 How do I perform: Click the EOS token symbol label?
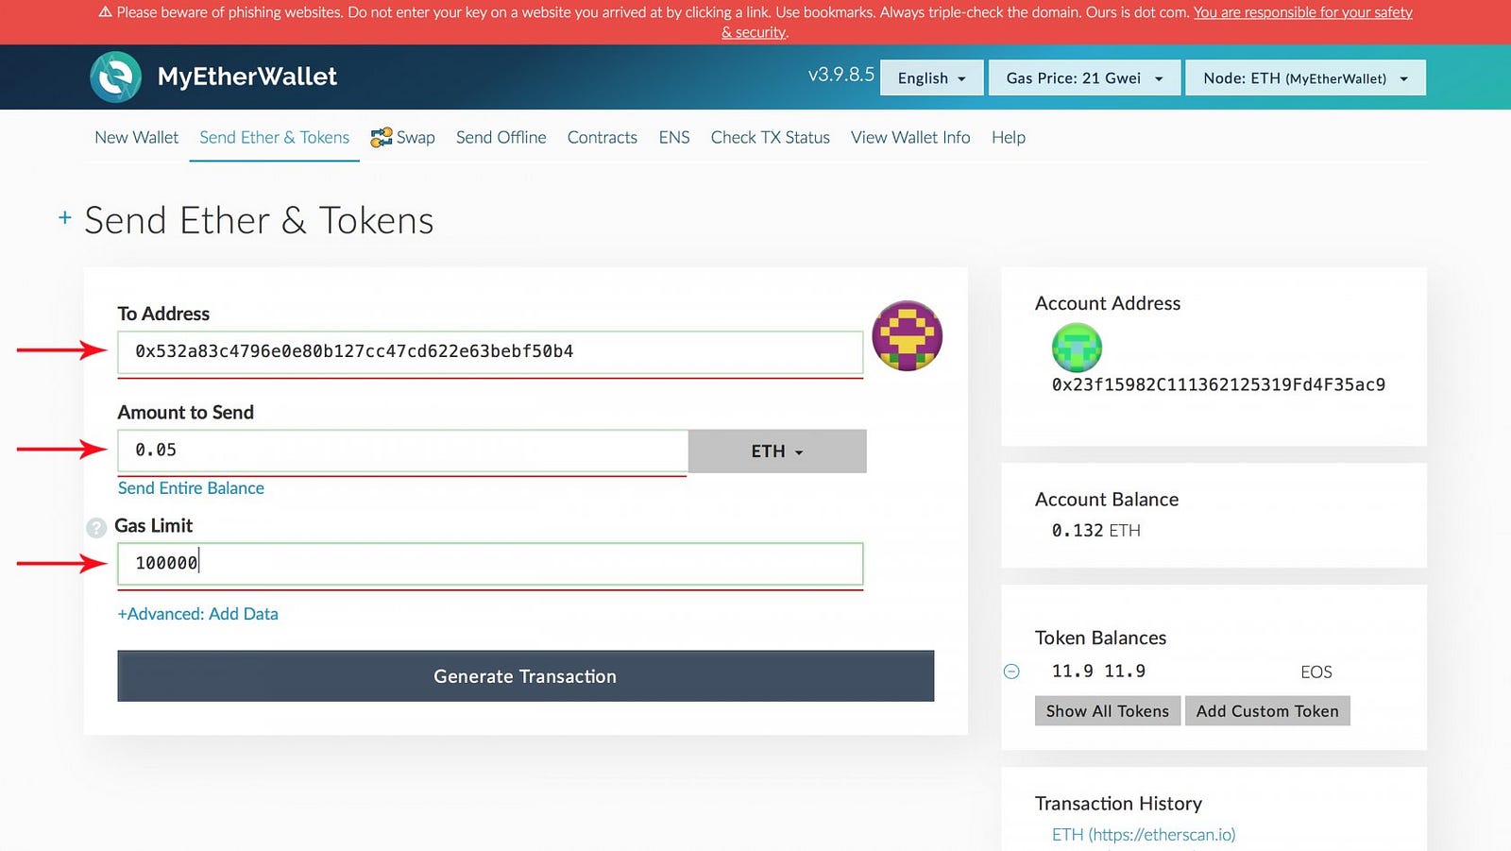(x=1316, y=672)
